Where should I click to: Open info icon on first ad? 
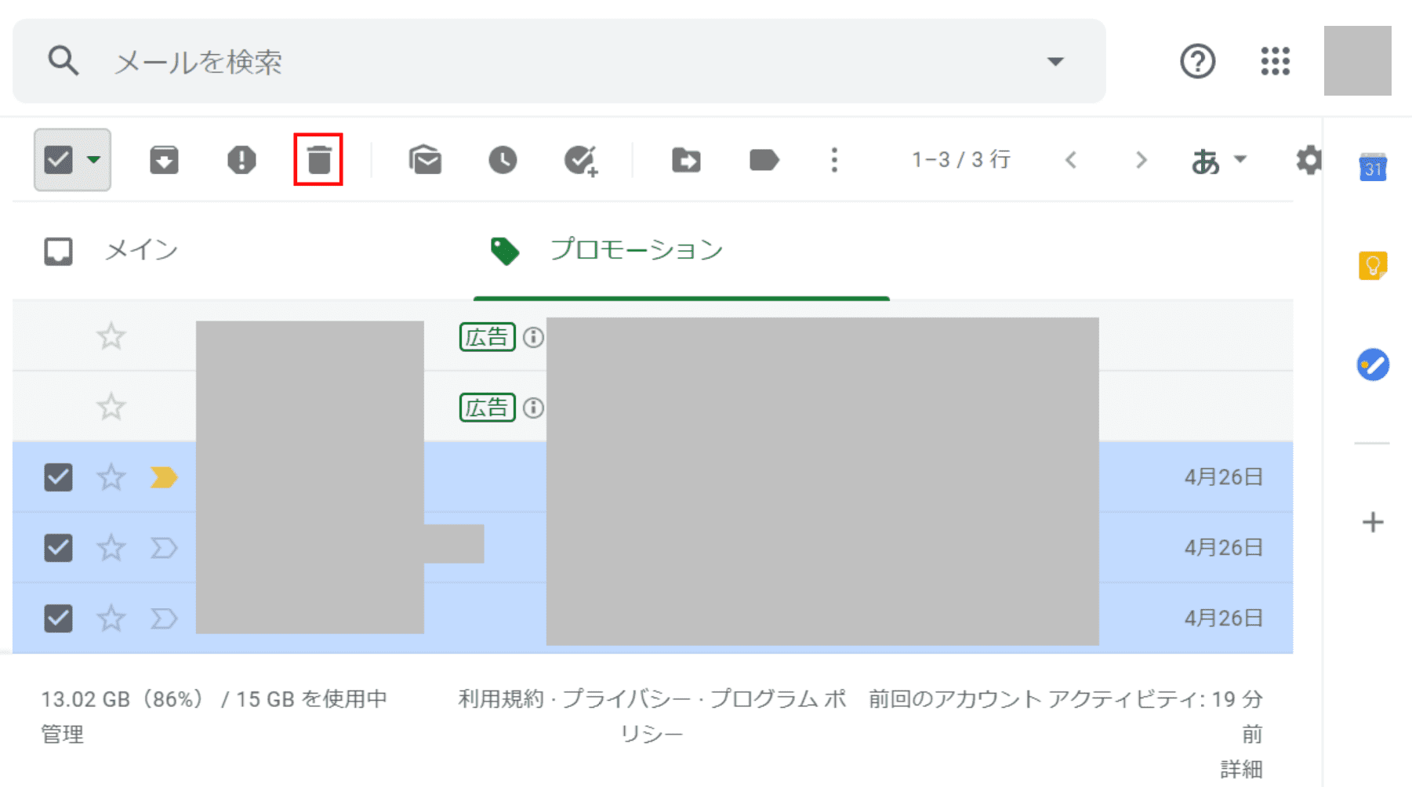click(533, 337)
